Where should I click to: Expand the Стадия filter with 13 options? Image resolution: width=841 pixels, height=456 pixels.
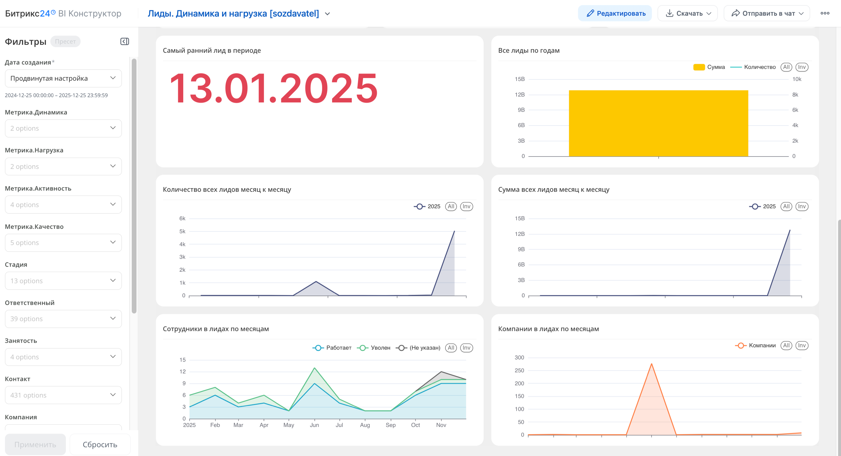point(63,281)
